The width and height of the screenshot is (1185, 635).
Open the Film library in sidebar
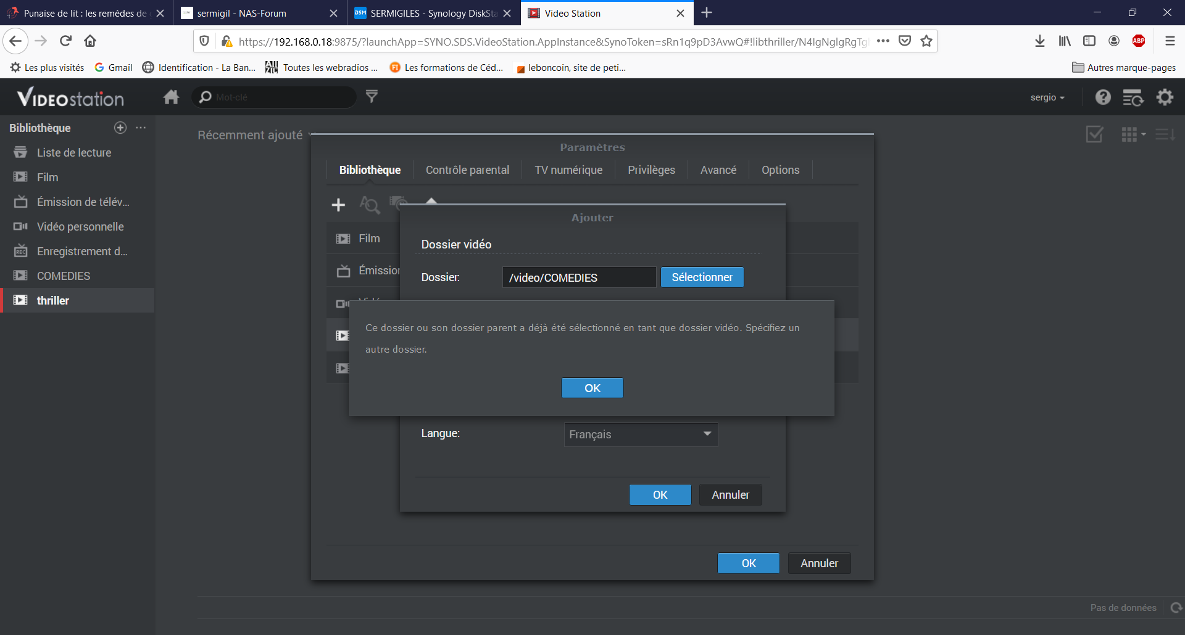pyautogui.click(x=77, y=177)
